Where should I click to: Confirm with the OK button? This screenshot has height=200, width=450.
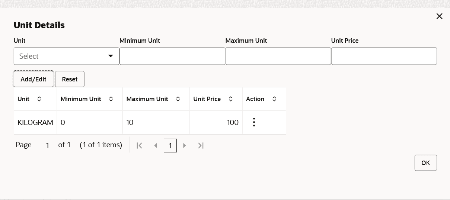click(425, 163)
